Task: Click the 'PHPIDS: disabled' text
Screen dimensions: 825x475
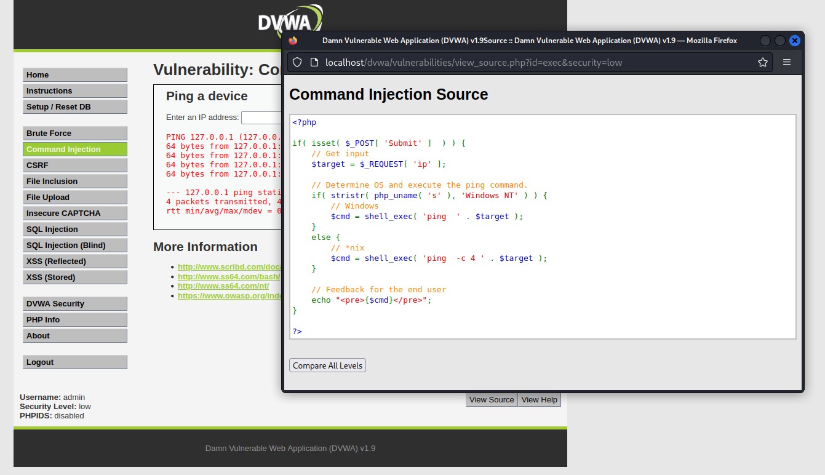Action: click(52, 416)
